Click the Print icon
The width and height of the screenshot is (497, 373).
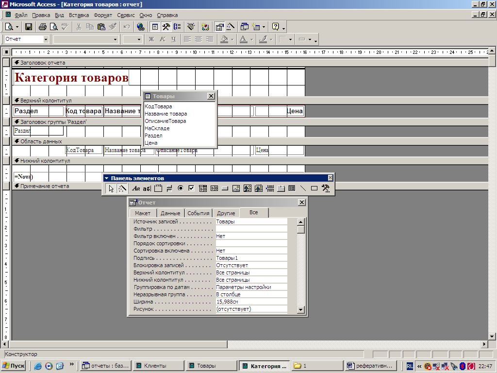click(x=43, y=27)
